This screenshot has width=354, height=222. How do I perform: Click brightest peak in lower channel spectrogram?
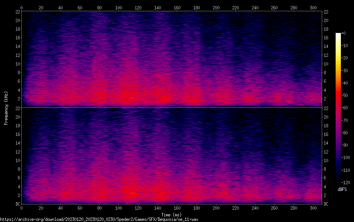(x=131, y=193)
